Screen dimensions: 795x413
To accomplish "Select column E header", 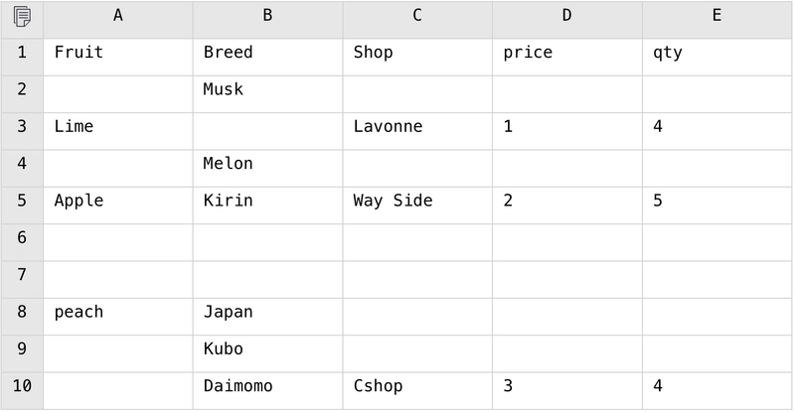I will (716, 20).
